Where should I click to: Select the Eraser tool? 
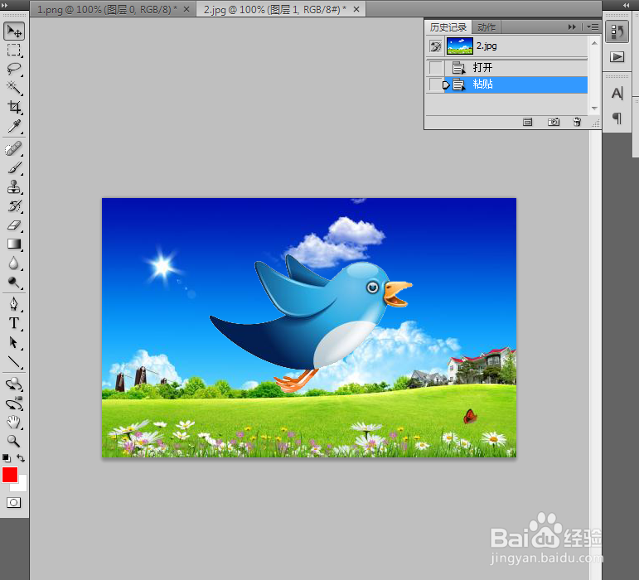pos(14,225)
